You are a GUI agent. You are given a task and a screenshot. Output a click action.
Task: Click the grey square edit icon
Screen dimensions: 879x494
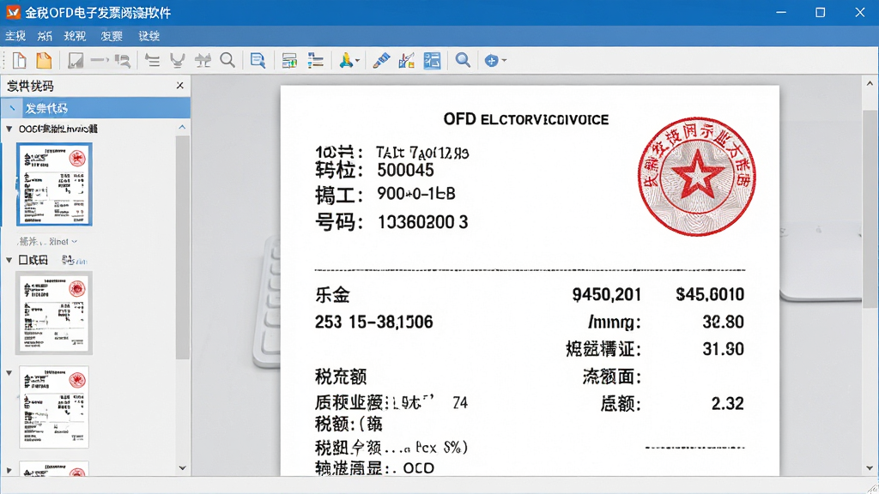76,61
